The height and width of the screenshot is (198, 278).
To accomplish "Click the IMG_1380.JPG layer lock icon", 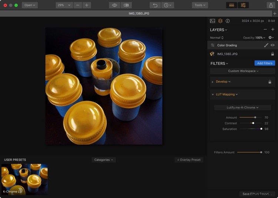I will point(272,53).
